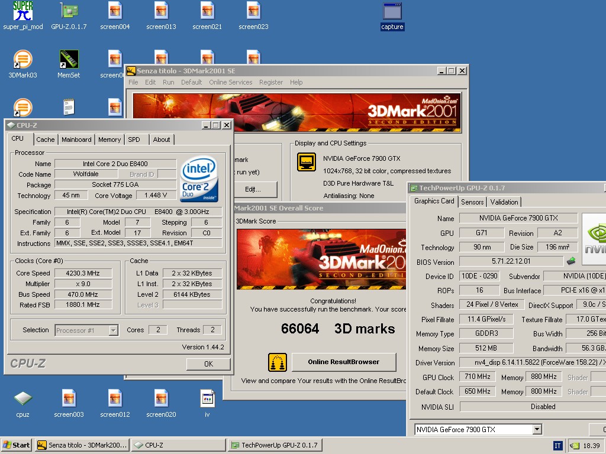Click the Instructions field in CPU-Z
Screen dimensions: 606x454
(138, 243)
